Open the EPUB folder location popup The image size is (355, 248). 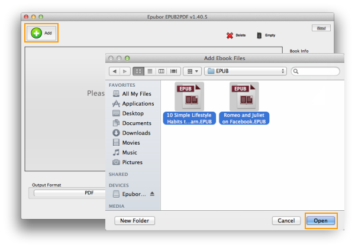click(x=246, y=71)
